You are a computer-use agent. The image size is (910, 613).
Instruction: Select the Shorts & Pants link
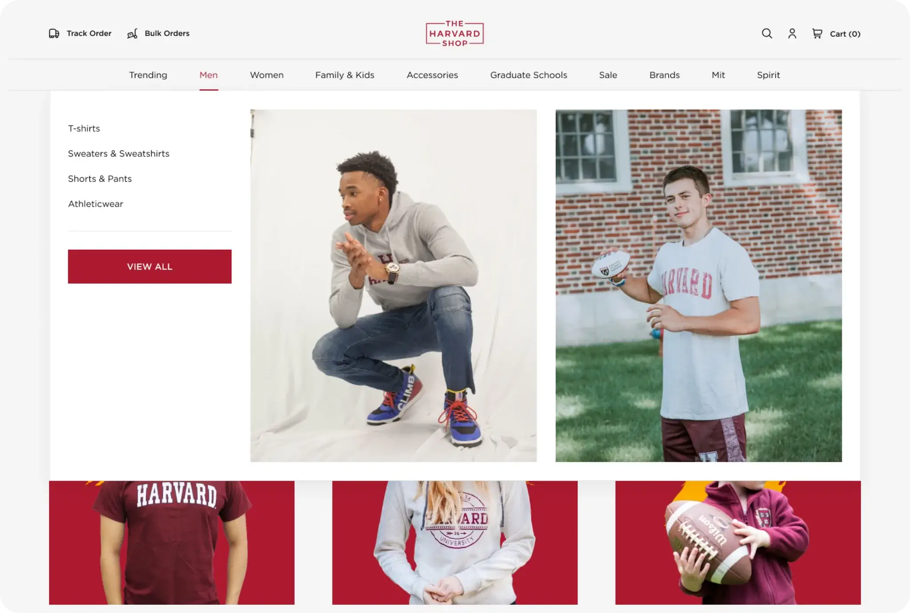tap(100, 178)
